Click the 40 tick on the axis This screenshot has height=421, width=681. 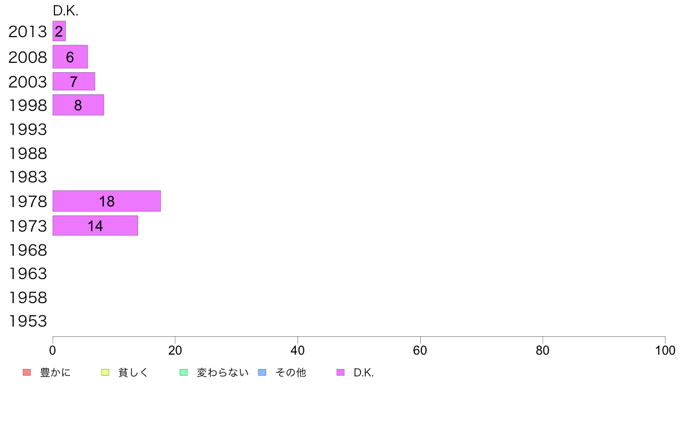coord(298,350)
